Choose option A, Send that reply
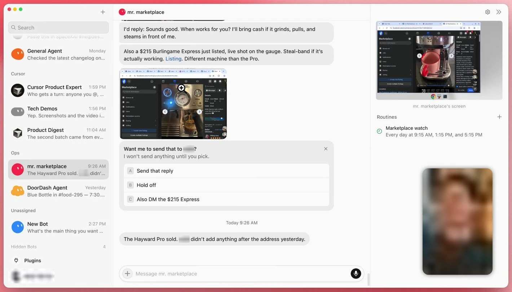 click(226, 171)
